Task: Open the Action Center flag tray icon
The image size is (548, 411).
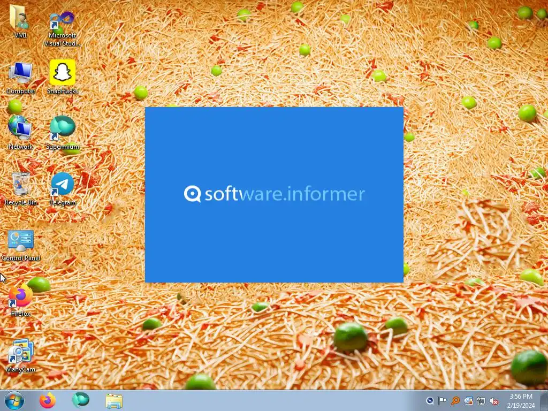Action: coord(443,401)
